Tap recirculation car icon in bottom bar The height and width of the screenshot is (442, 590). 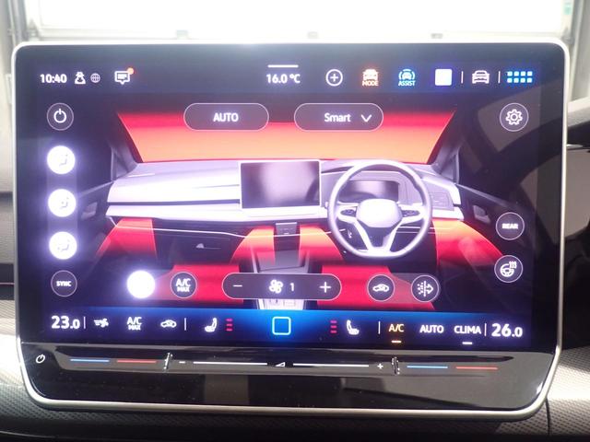click(x=168, y=323)
